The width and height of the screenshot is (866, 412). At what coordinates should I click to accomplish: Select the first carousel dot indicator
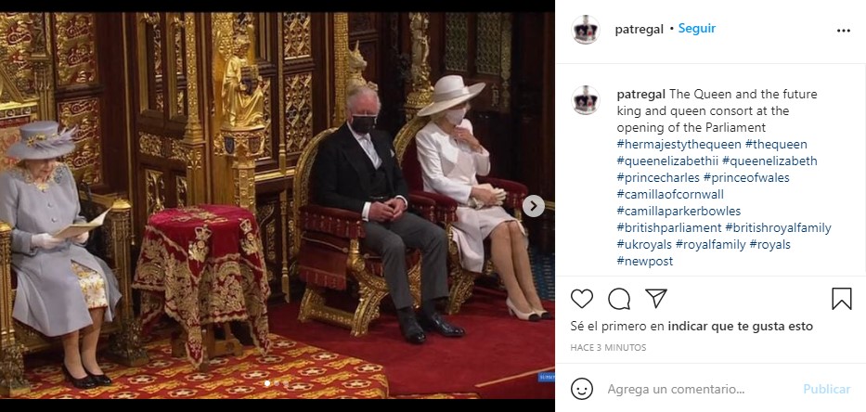(x=267, y=382)
